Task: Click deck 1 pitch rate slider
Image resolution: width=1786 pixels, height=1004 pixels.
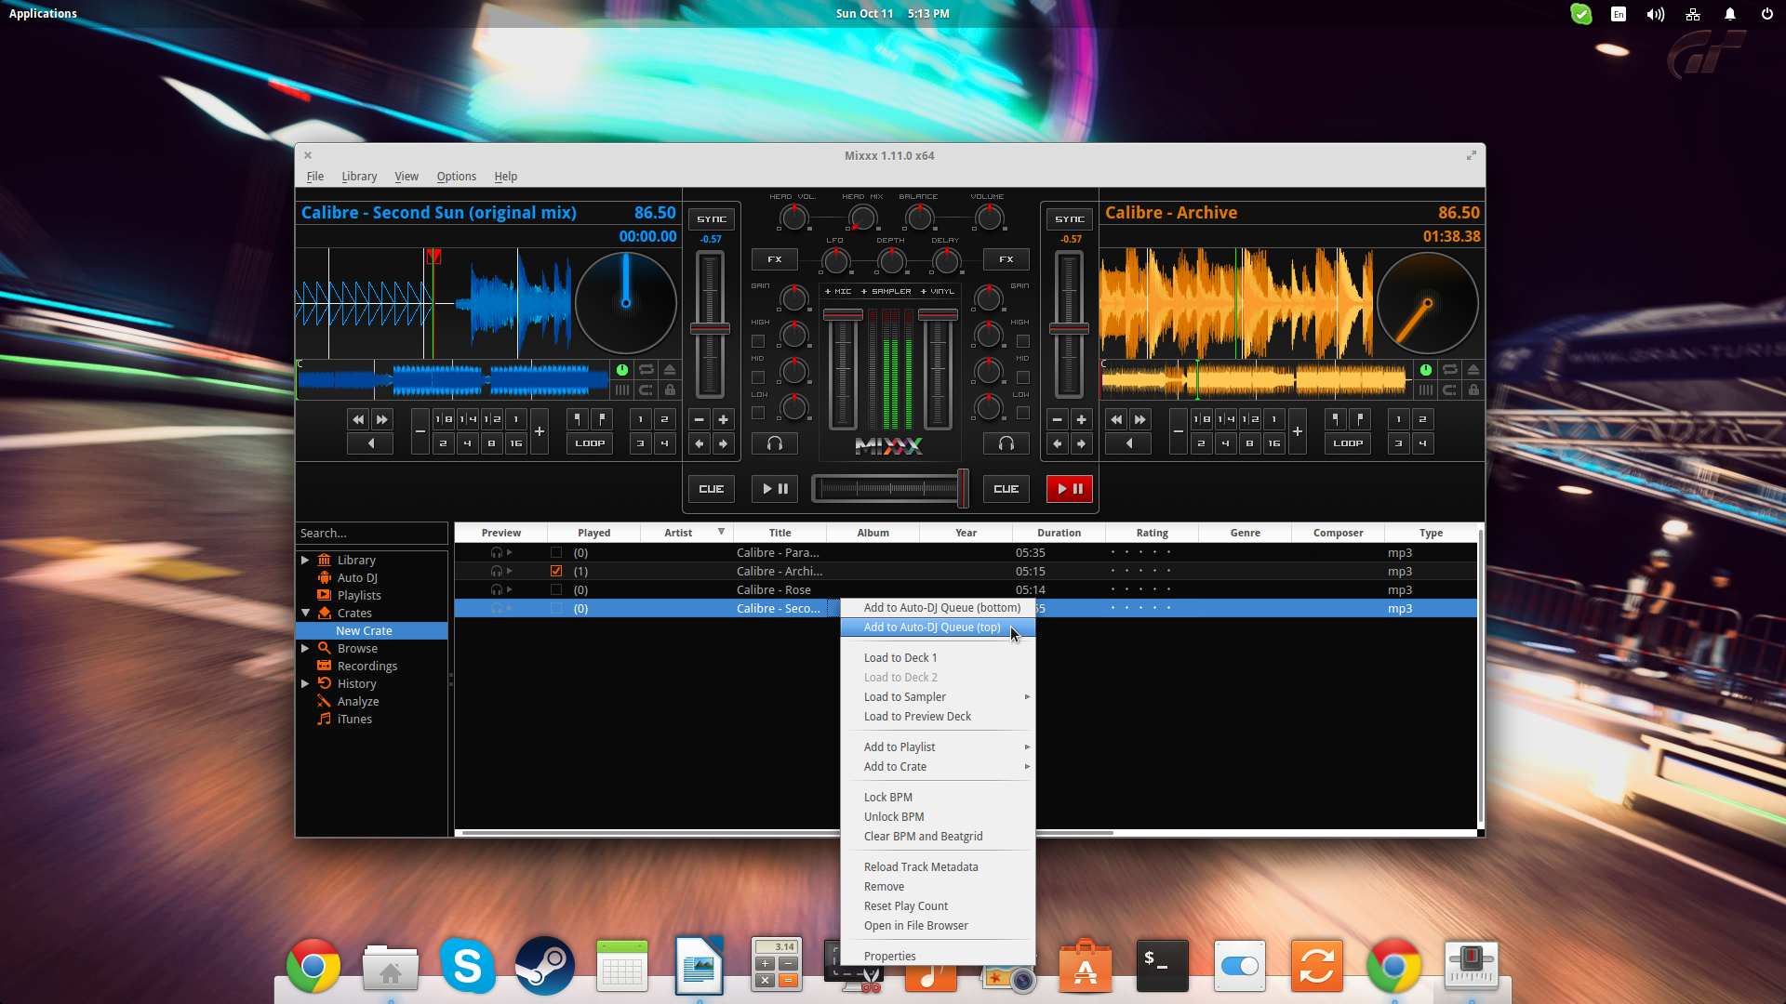Action: [710, 325]
